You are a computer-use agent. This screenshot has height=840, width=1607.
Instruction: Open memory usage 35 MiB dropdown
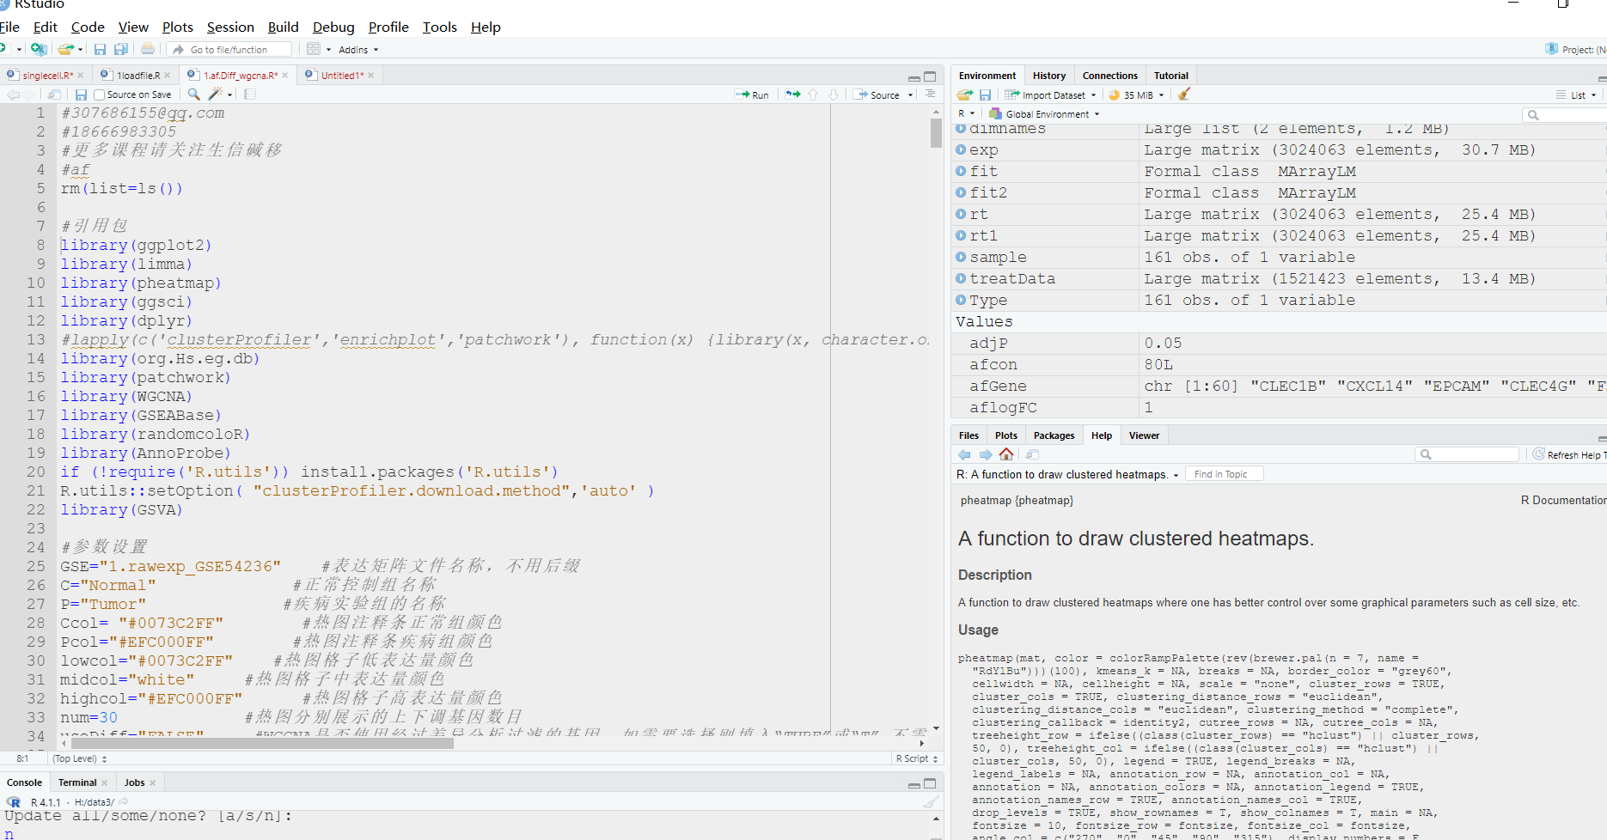[1136, 95]
